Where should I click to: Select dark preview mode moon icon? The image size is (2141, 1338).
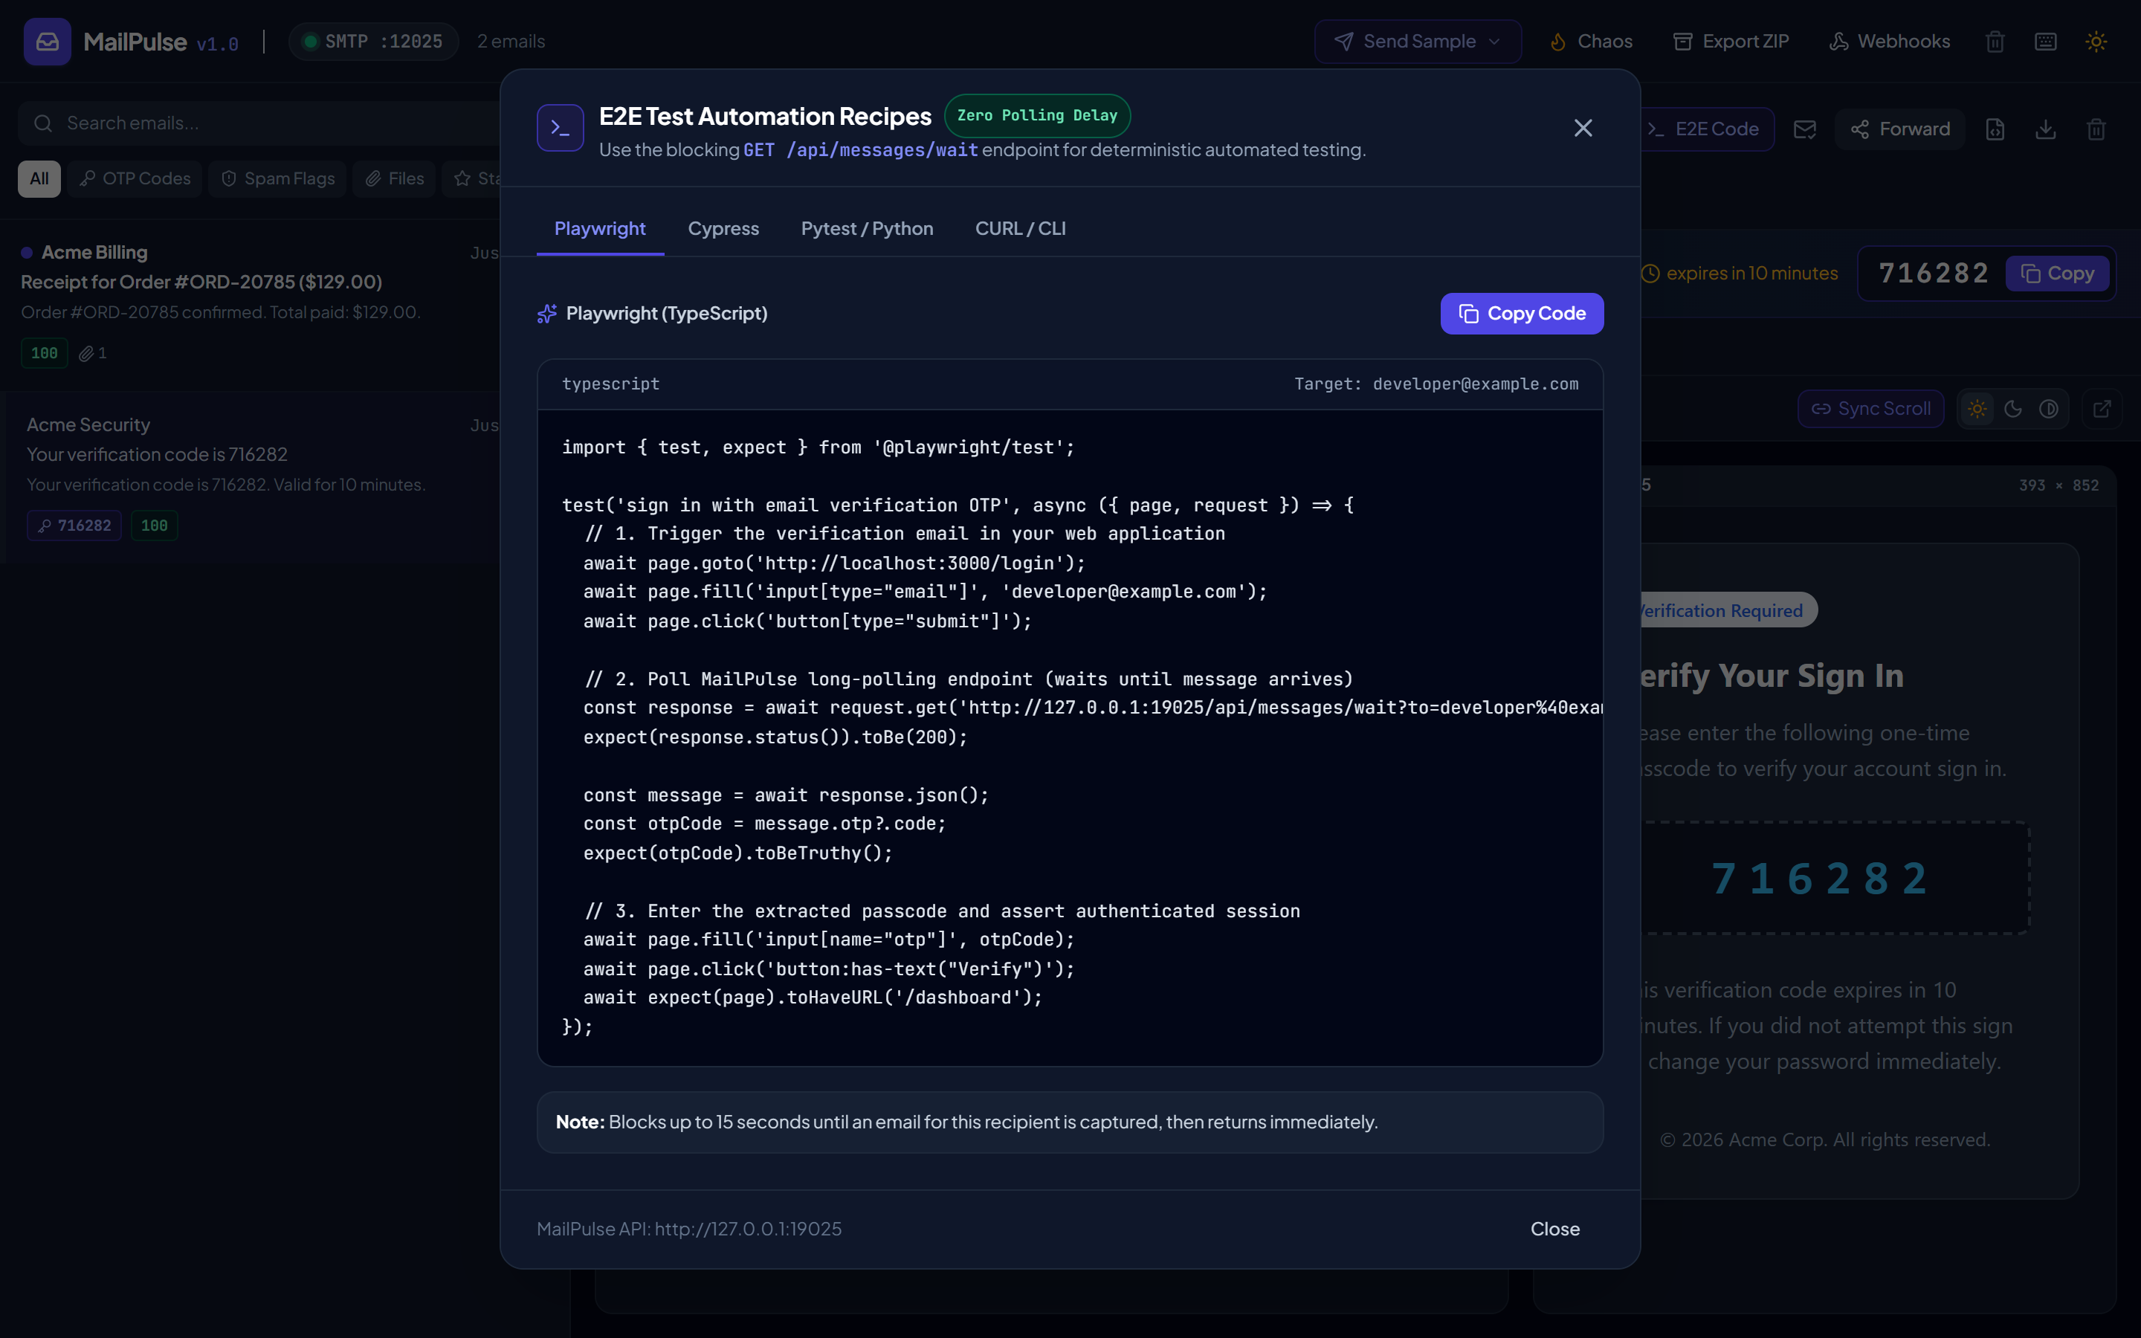(2012, 409)
